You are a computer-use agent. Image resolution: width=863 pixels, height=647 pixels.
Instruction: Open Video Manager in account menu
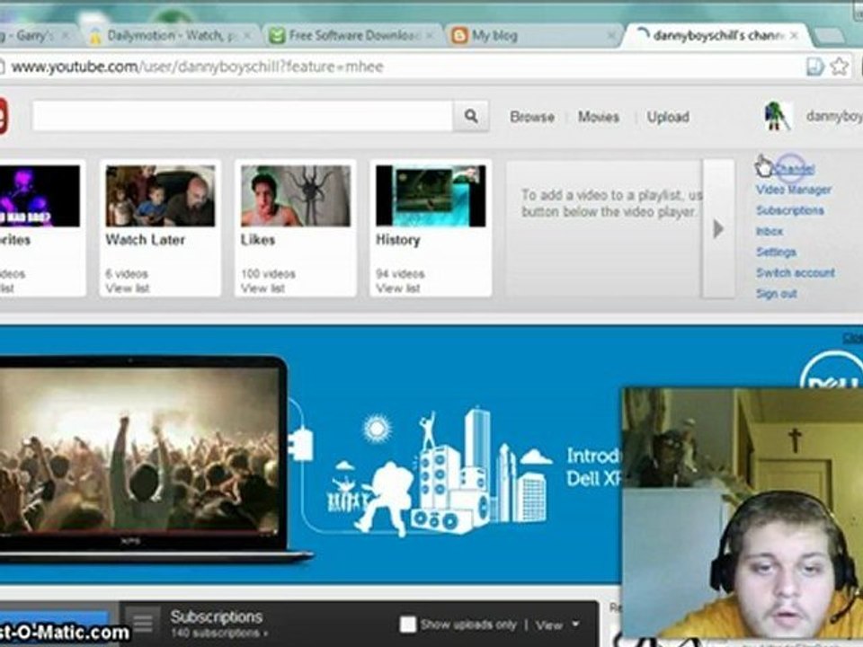click(793, 190)
